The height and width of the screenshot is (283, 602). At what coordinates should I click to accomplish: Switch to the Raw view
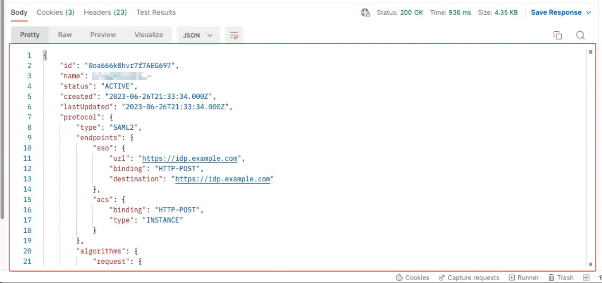pos(65,35)
